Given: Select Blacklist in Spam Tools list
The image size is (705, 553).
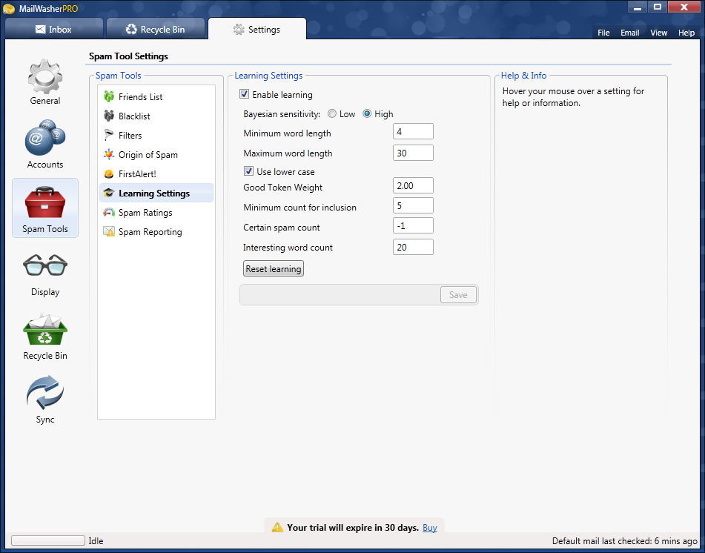Looking at the screenshot, I should pos(134,116).
